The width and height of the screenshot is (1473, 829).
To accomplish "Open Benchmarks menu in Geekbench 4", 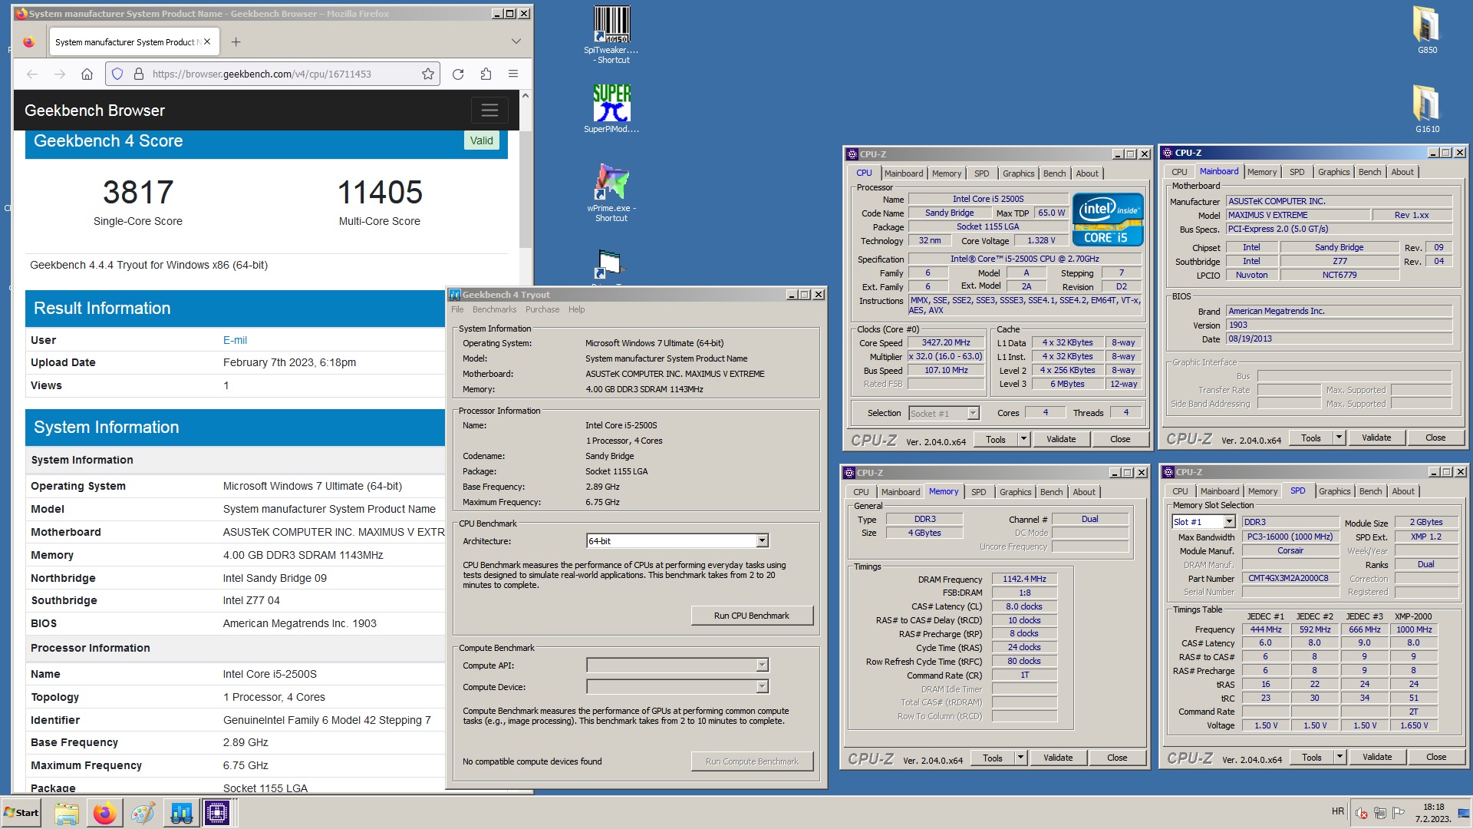I will click(494, 309).
